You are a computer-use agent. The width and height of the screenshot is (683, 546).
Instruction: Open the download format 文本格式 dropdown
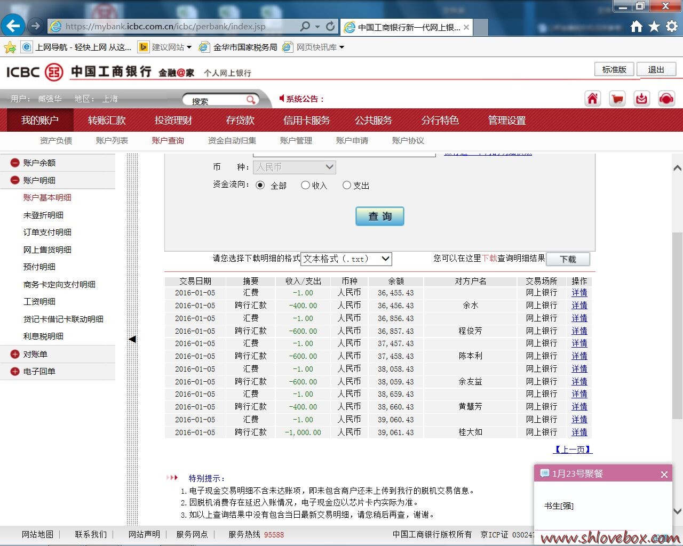tap(346, 259)
